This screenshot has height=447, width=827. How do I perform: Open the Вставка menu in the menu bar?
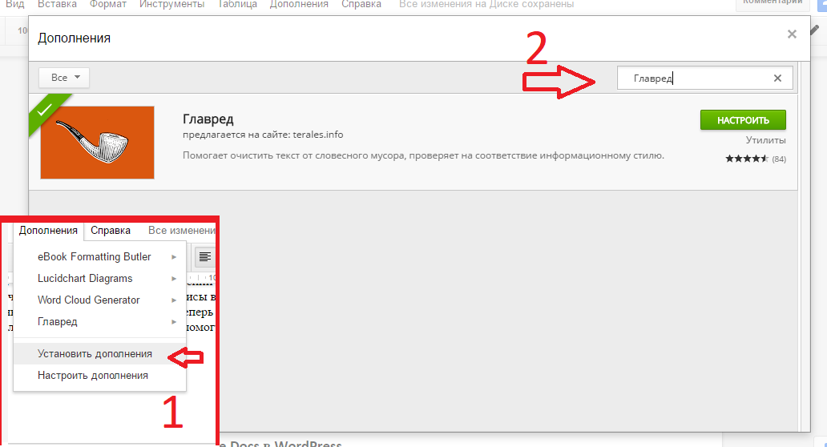pyautogui.click(x=57, y=4)
